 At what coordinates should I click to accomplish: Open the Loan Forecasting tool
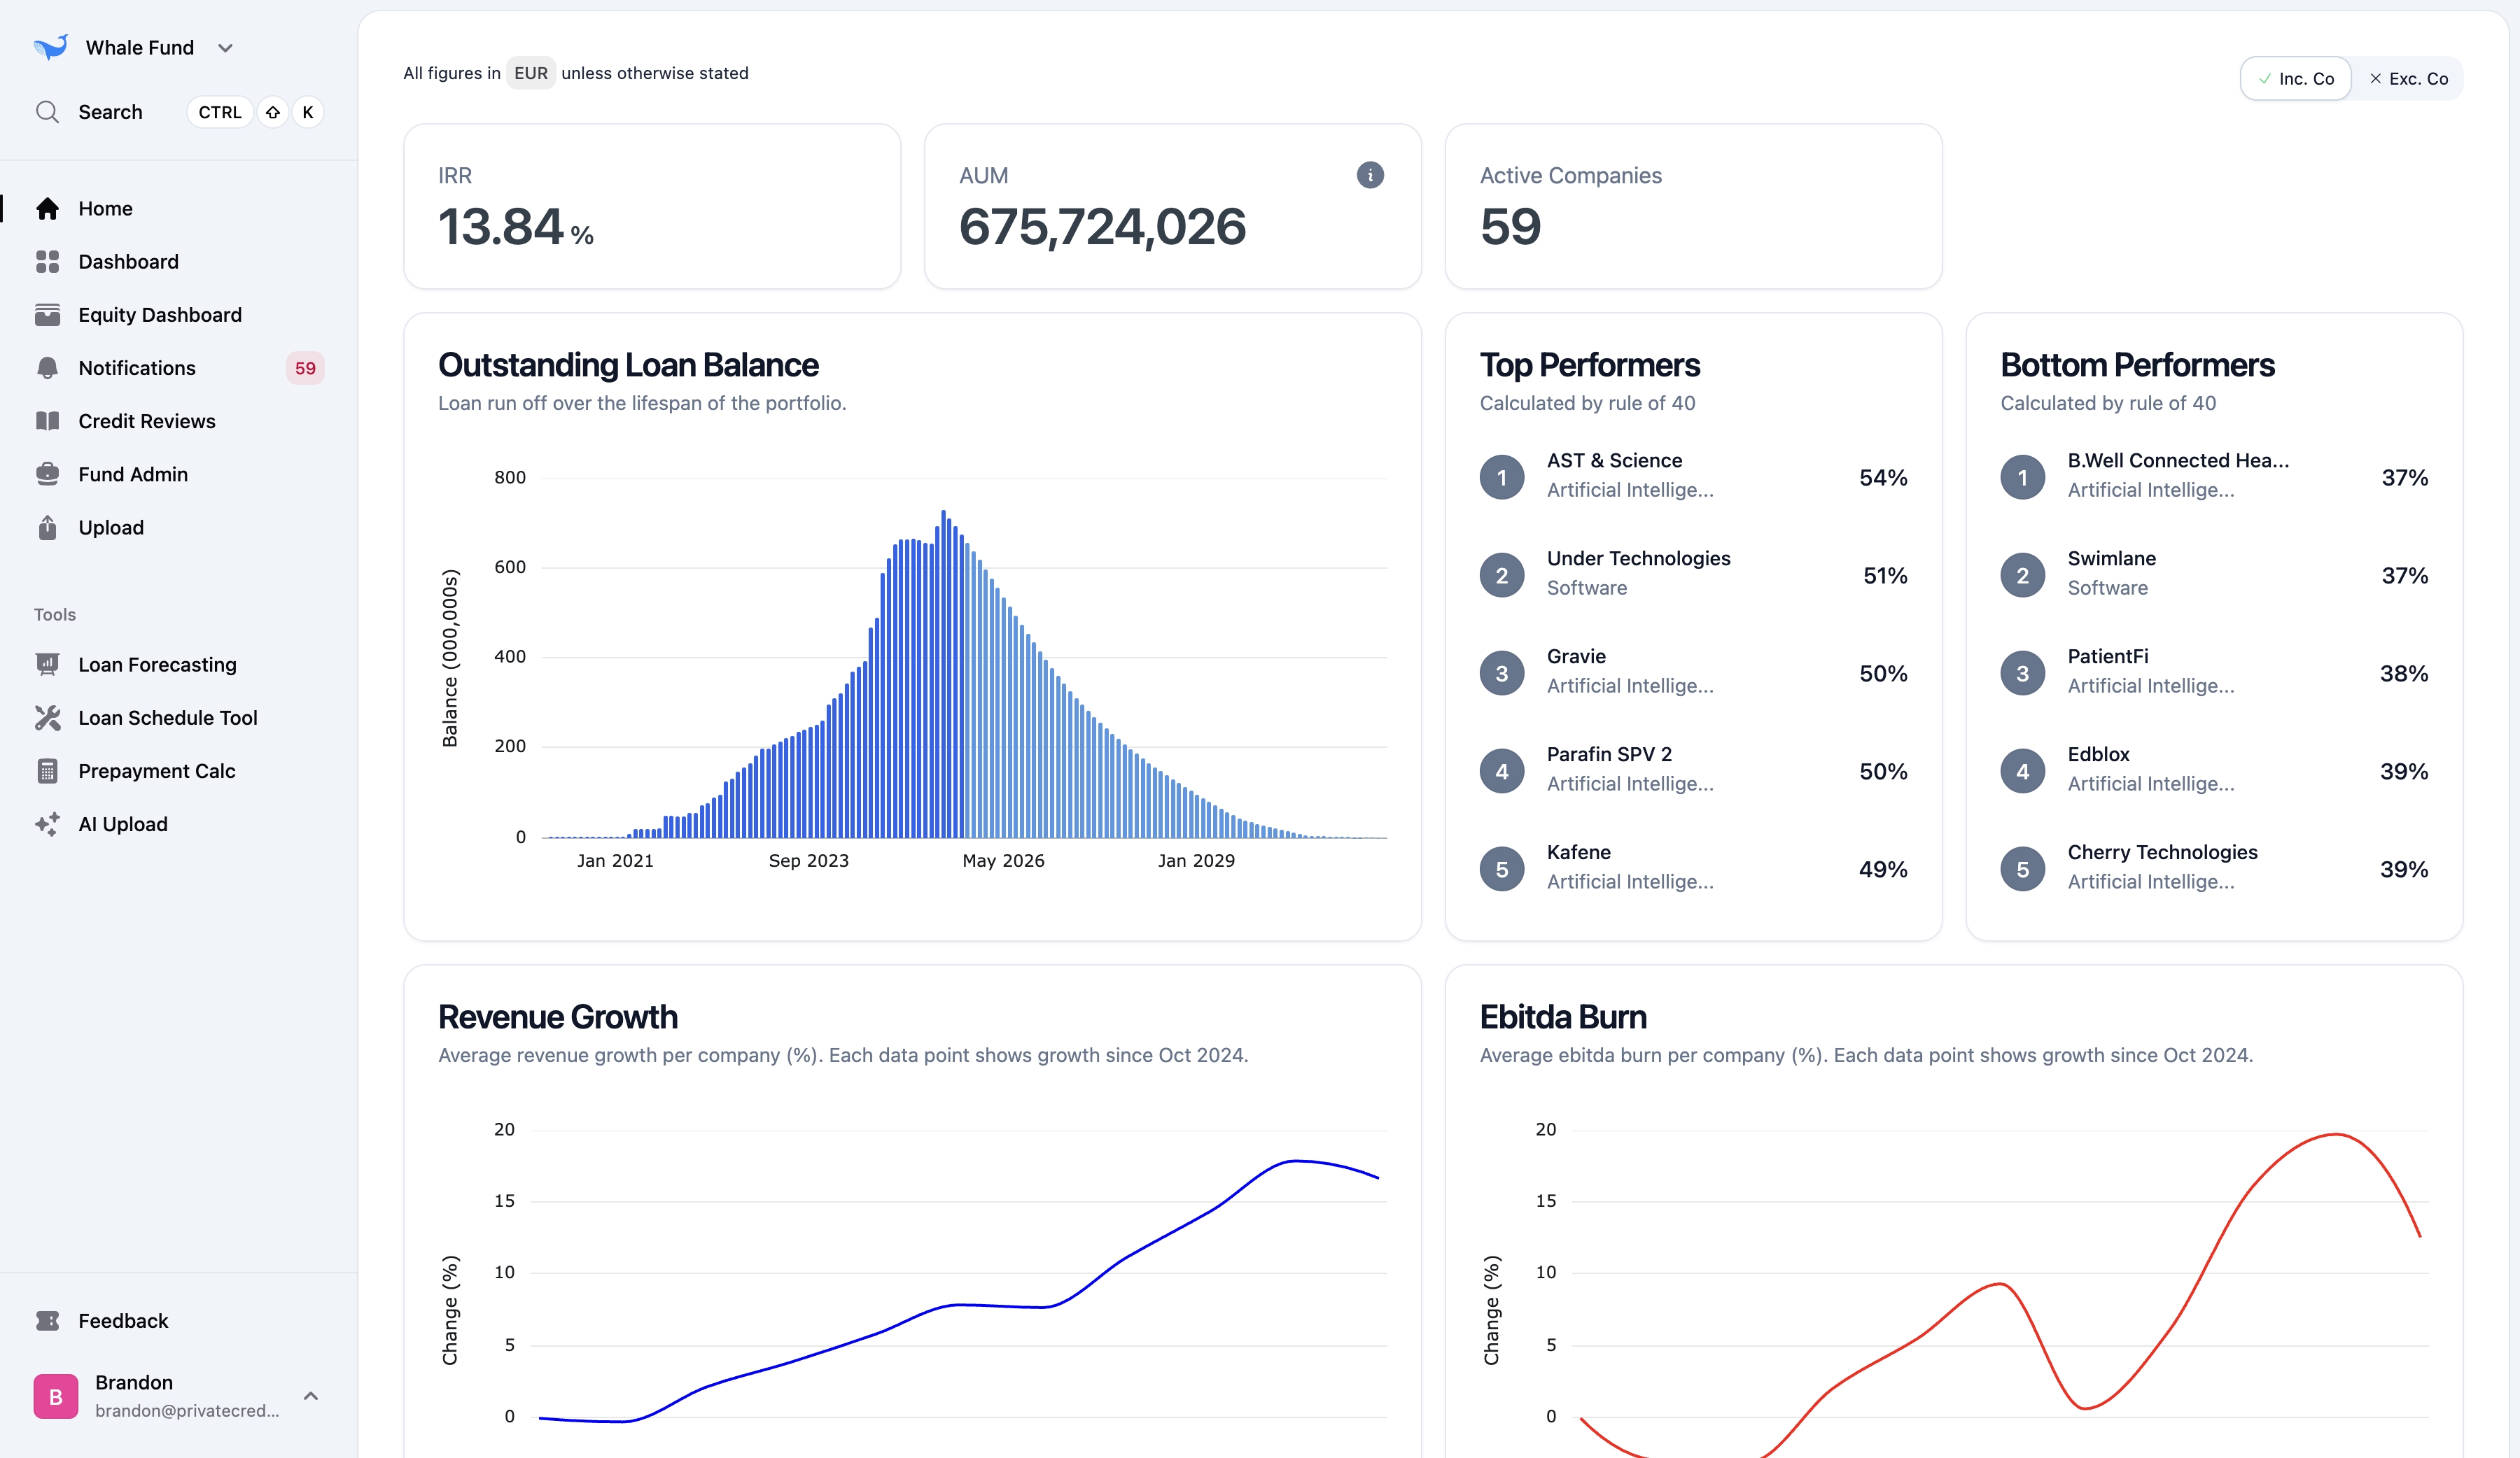coord(157,665)
